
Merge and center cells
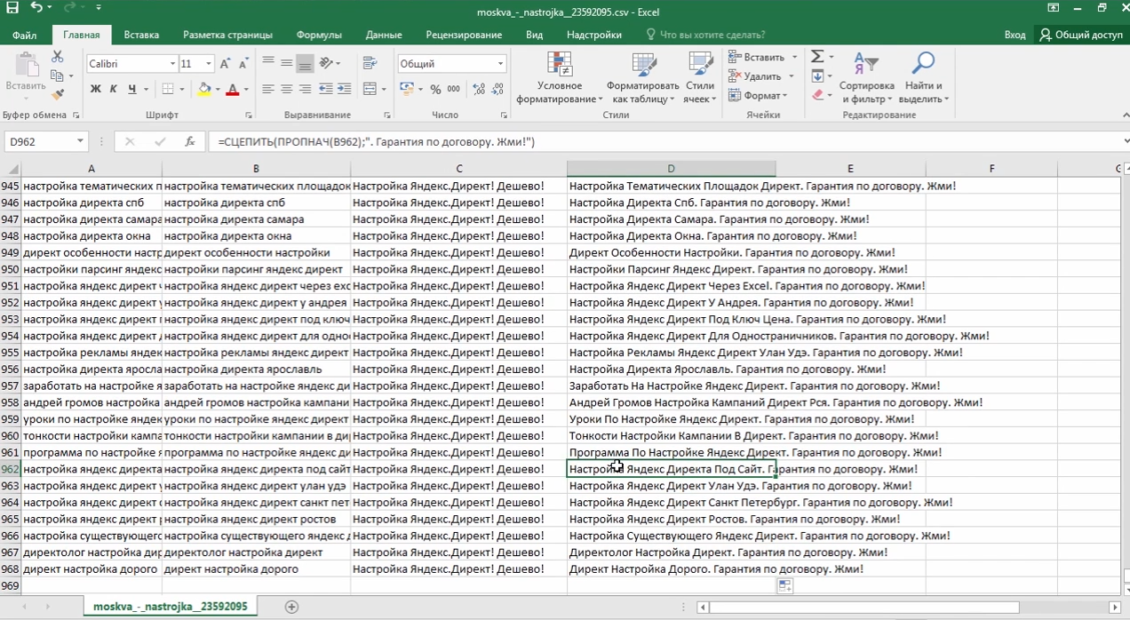click(x=370, y=89)
